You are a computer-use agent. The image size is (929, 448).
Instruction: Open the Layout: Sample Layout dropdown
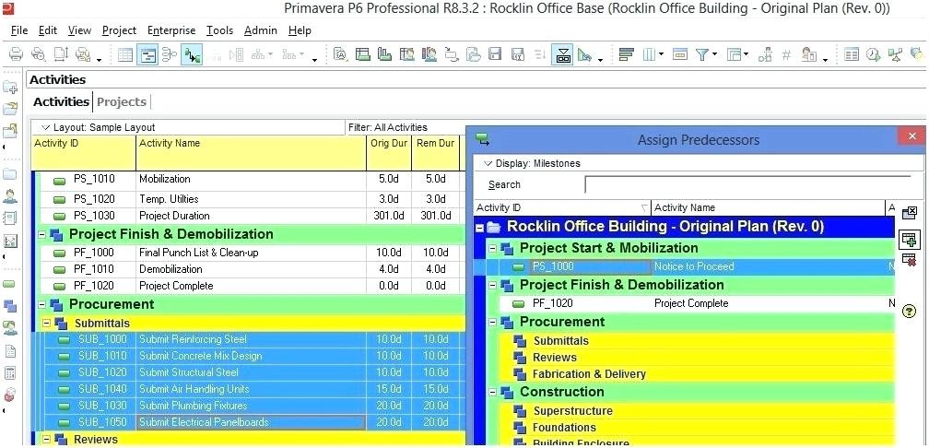(x=44, y=127)
